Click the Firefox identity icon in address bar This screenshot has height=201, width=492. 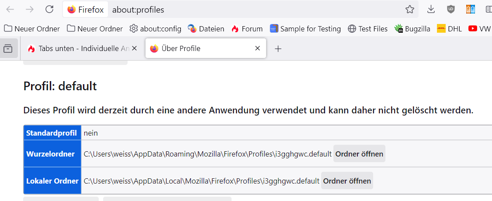tap(85, 9)
